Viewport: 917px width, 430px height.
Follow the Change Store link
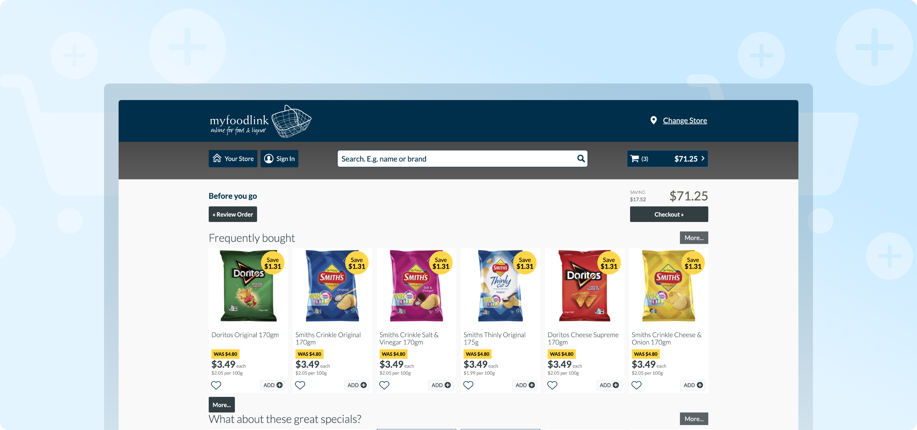(x=684, y=120)
